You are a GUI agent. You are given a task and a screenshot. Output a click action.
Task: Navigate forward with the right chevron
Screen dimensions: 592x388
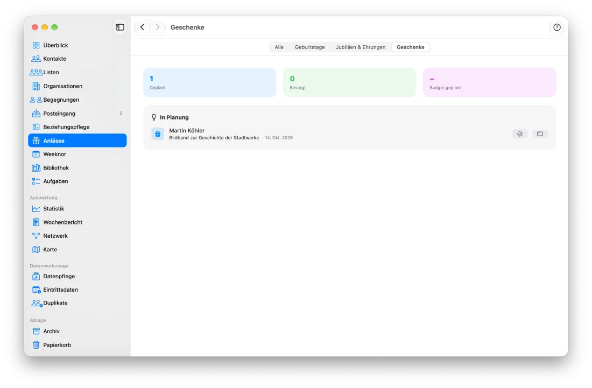pyautogui.click(x=158, y=27)
